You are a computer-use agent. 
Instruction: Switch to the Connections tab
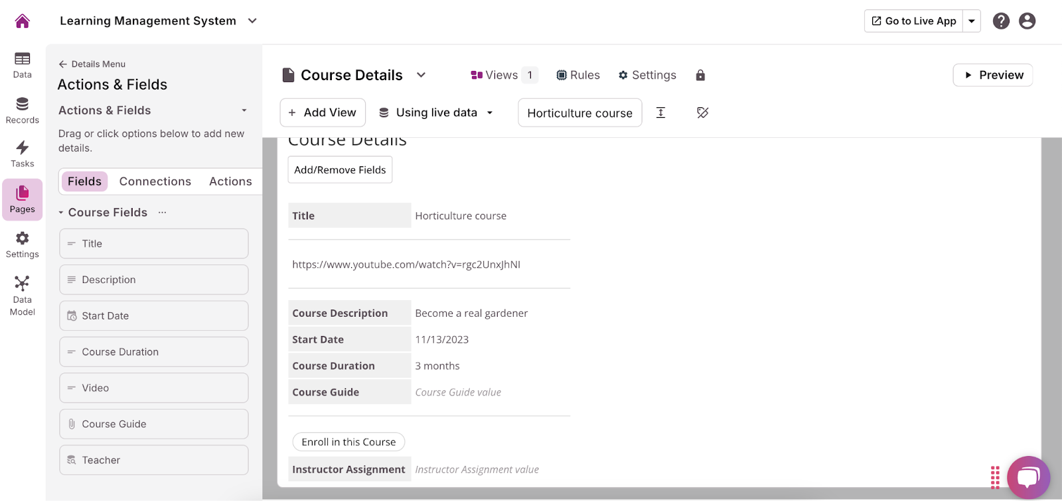[155, 182]
